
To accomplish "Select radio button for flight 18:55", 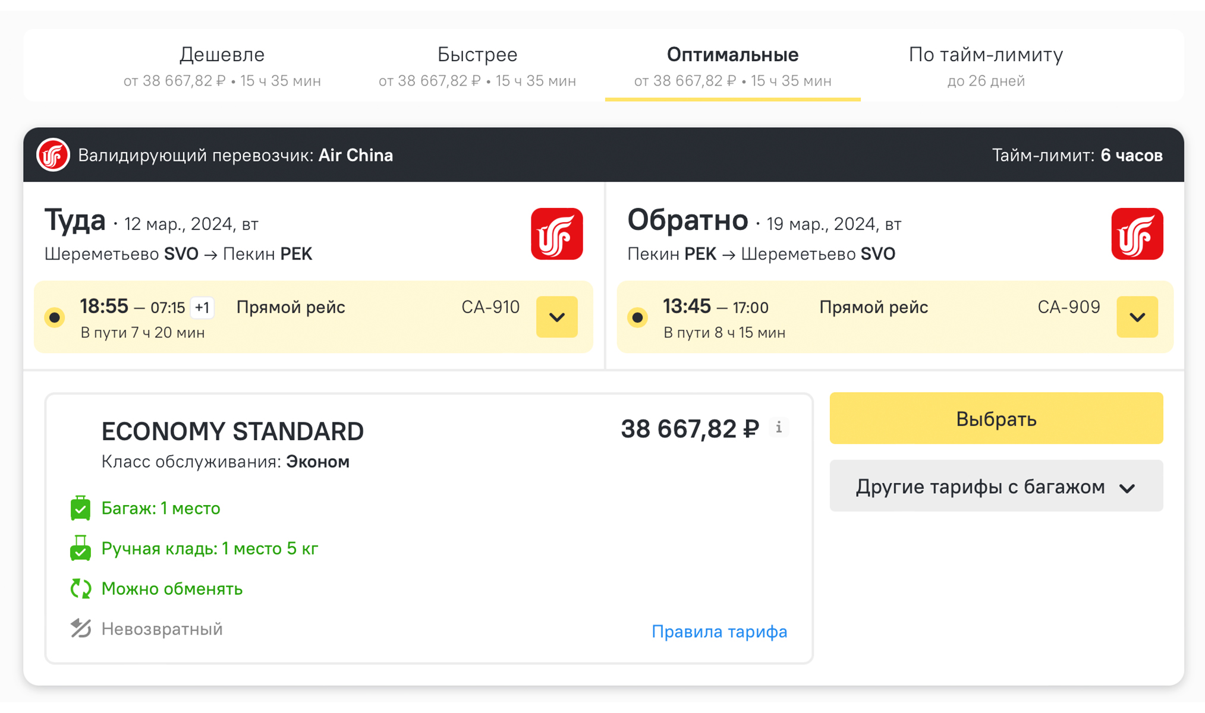I will tap(55, 317).
